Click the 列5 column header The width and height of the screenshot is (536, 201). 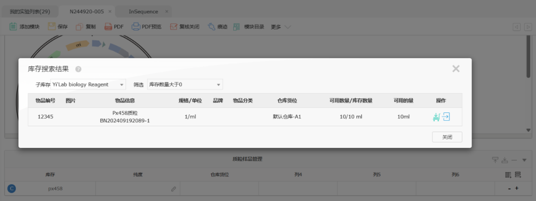[x=377, y=175]
